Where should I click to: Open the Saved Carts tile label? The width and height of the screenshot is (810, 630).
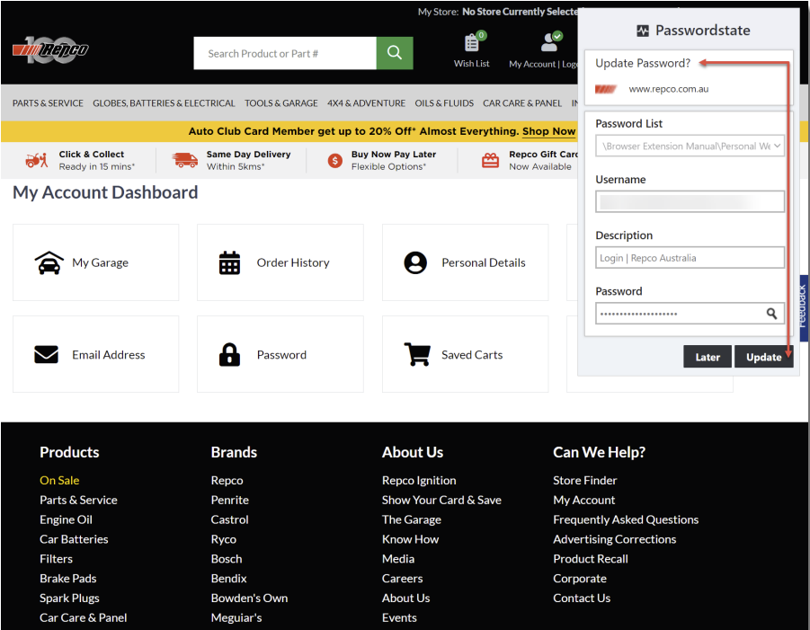click(x=472, y=355)
